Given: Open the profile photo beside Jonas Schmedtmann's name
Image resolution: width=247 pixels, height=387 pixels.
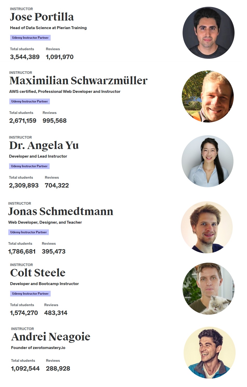Looking at the screenshot, I should pos(207,227).
